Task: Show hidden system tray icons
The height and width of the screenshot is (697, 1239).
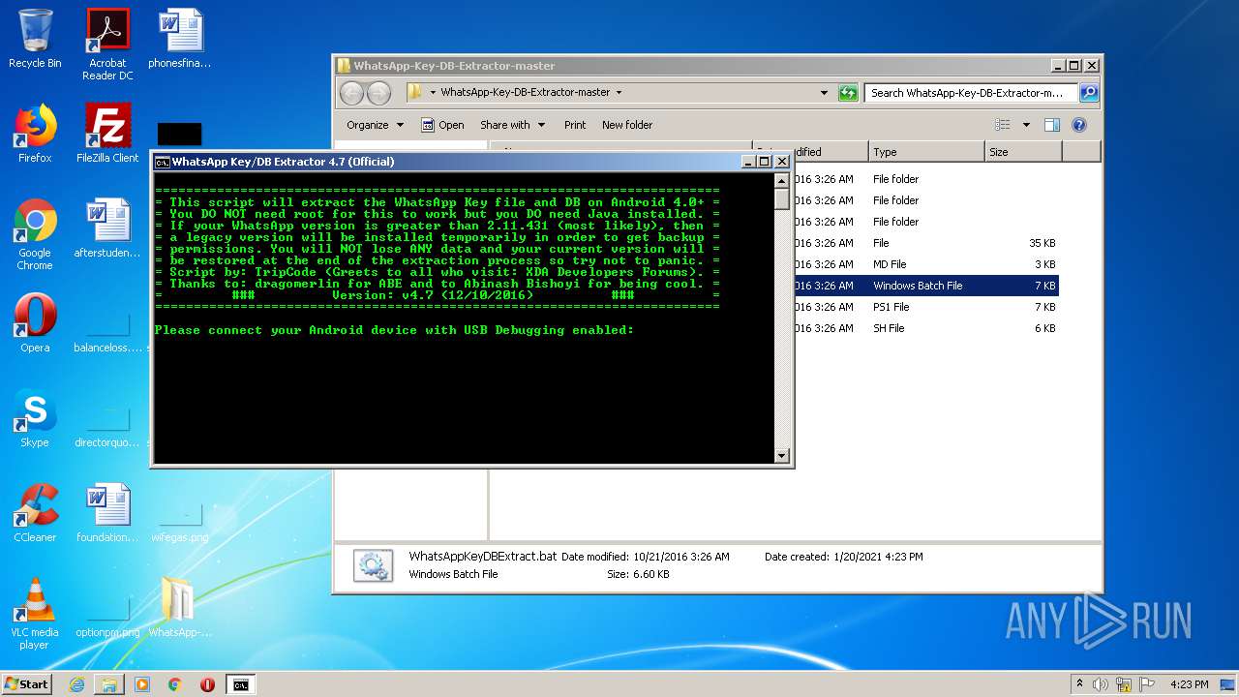Action: click(x=1079, y=684)
